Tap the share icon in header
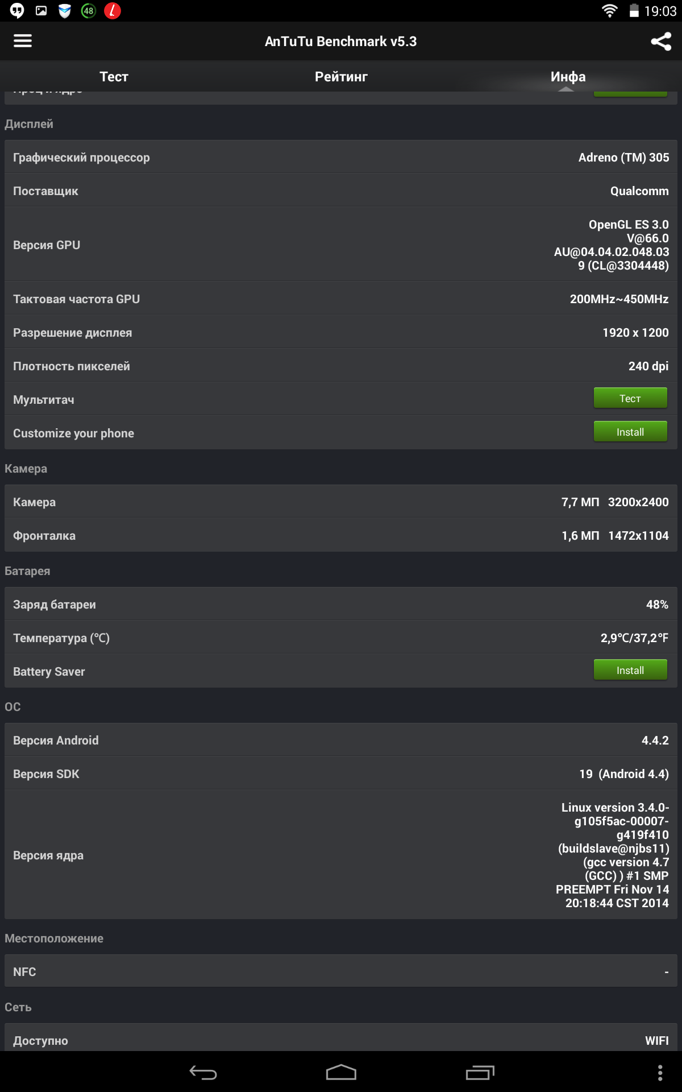 tap(661, 41)
